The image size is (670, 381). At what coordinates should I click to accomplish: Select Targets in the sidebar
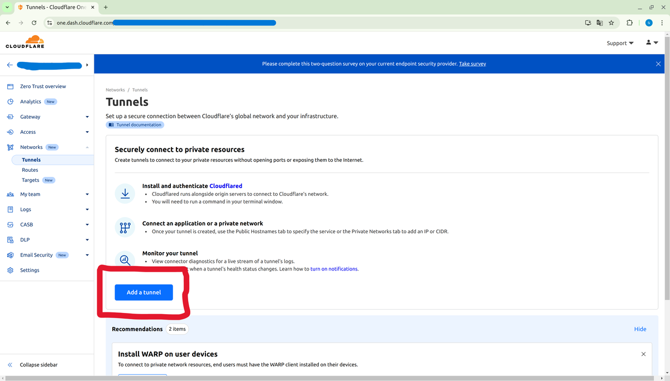31,180
